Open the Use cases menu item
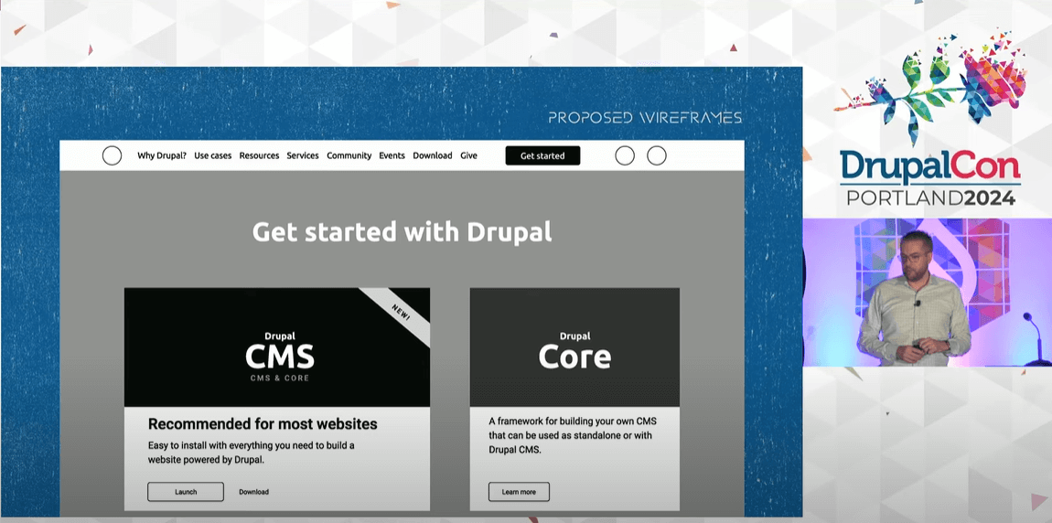1052x523 pixels. point(212,155)
